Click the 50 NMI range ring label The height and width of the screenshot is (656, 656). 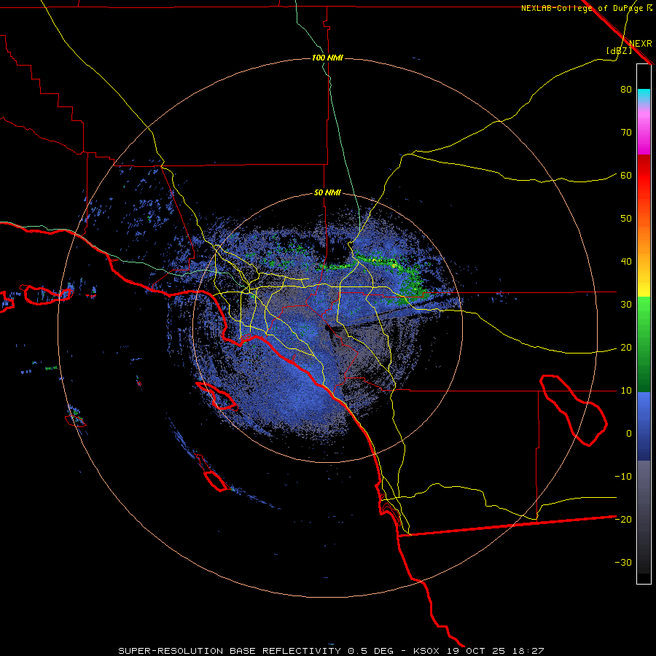click(x=327, y=193)
